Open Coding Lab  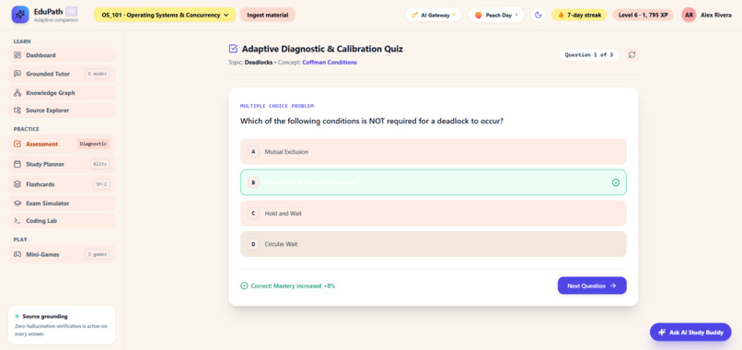[62, 221]
